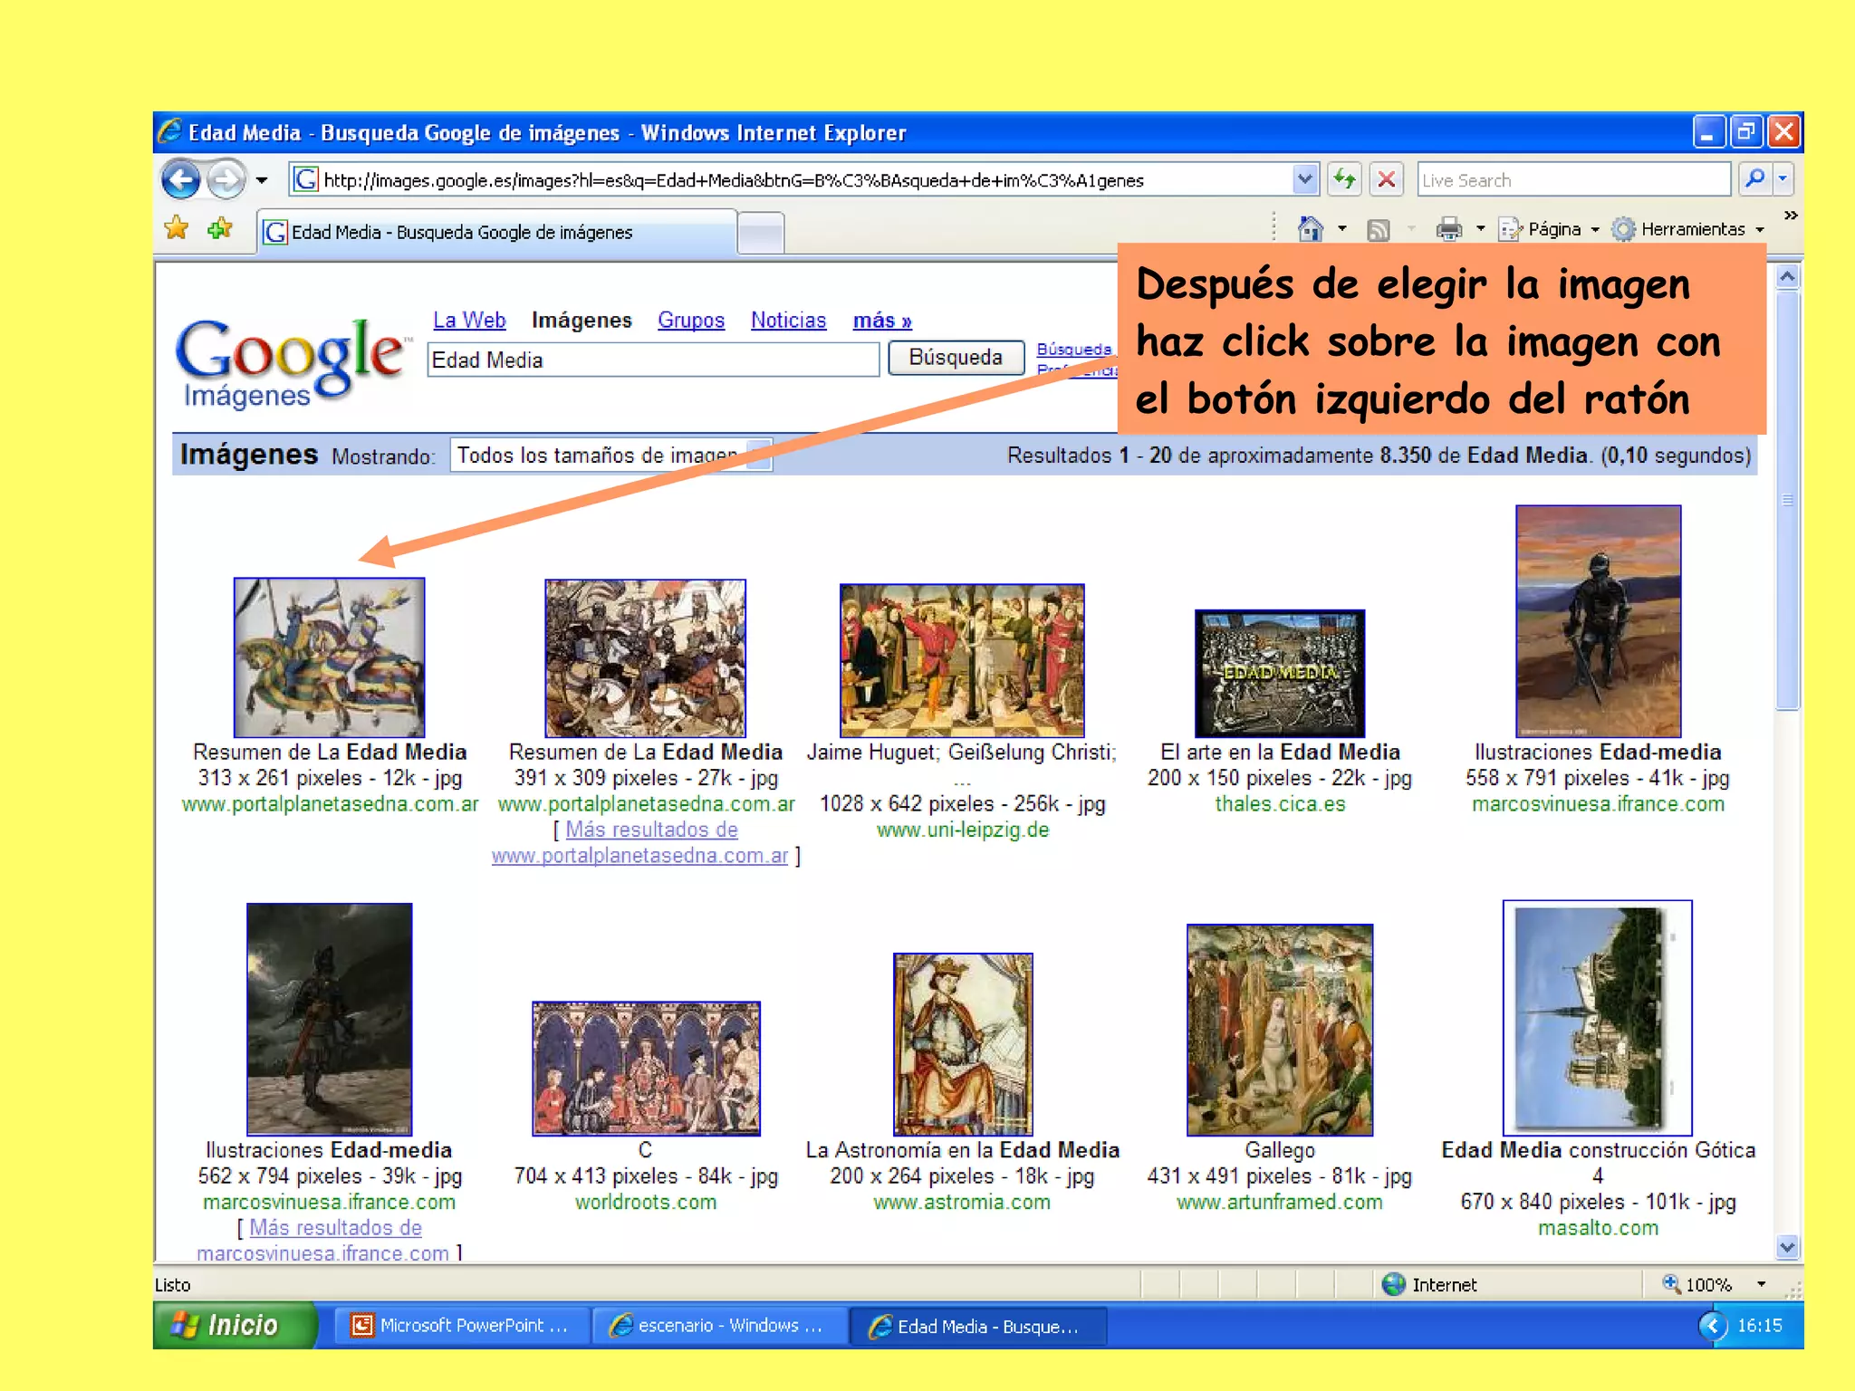Open the zoom level dropdown arrow
Screen dimensions: 1855x1391
click(1762, 1284)
